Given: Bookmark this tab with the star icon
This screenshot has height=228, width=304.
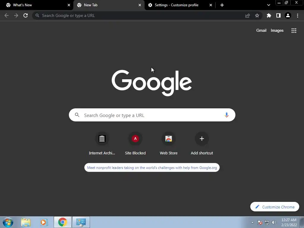Looking at the screenshot, I should (x=257, y=15).
